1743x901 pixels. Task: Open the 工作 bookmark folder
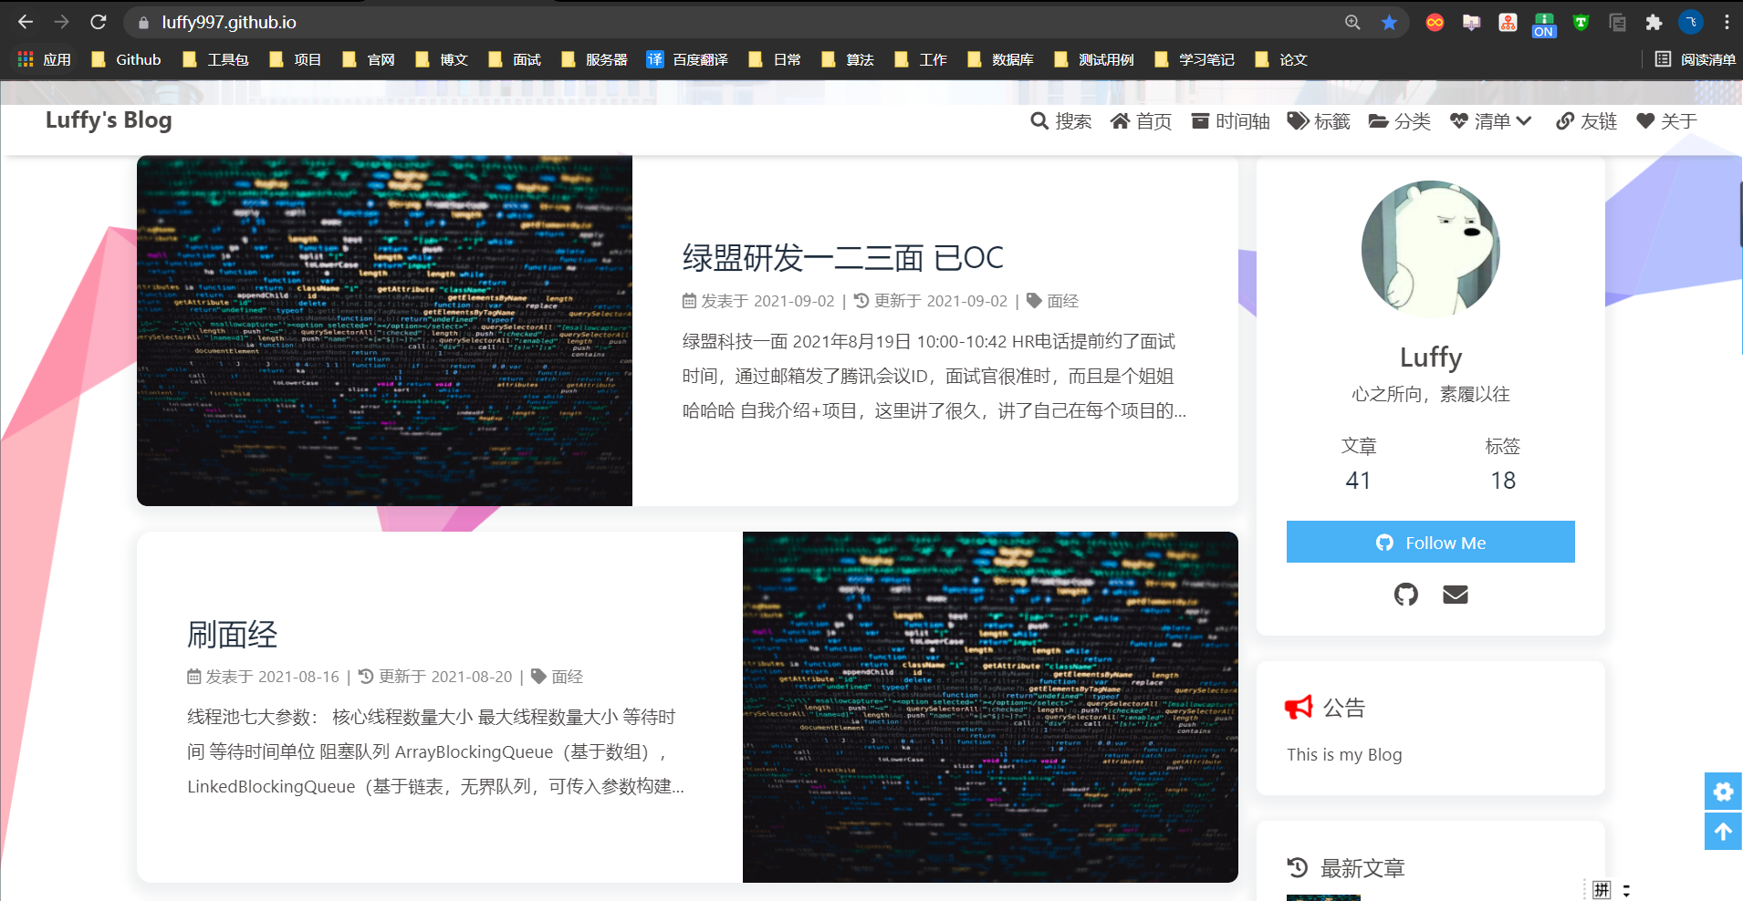pos(921,59)
